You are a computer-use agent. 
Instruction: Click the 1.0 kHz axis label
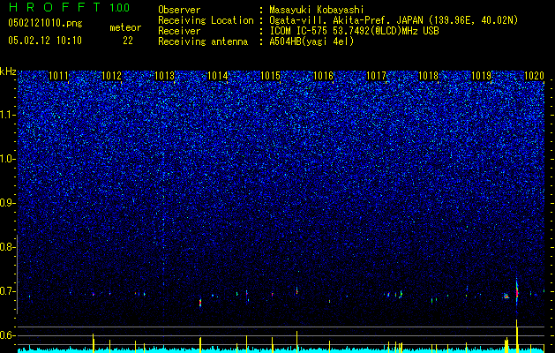point(7,159)
